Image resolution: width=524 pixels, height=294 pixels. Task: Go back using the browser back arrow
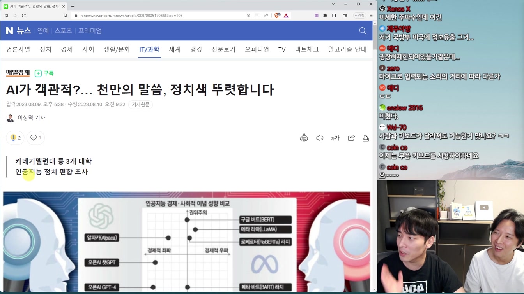6,16
